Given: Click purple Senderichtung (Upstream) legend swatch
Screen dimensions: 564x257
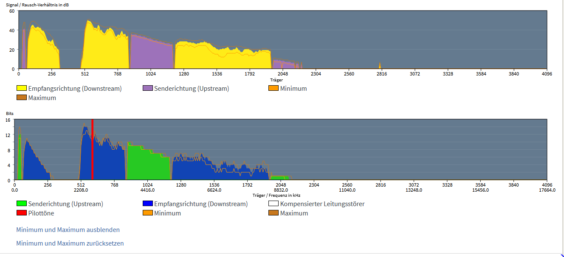Looking at the screenshot, I should click(x=148, y=89).
